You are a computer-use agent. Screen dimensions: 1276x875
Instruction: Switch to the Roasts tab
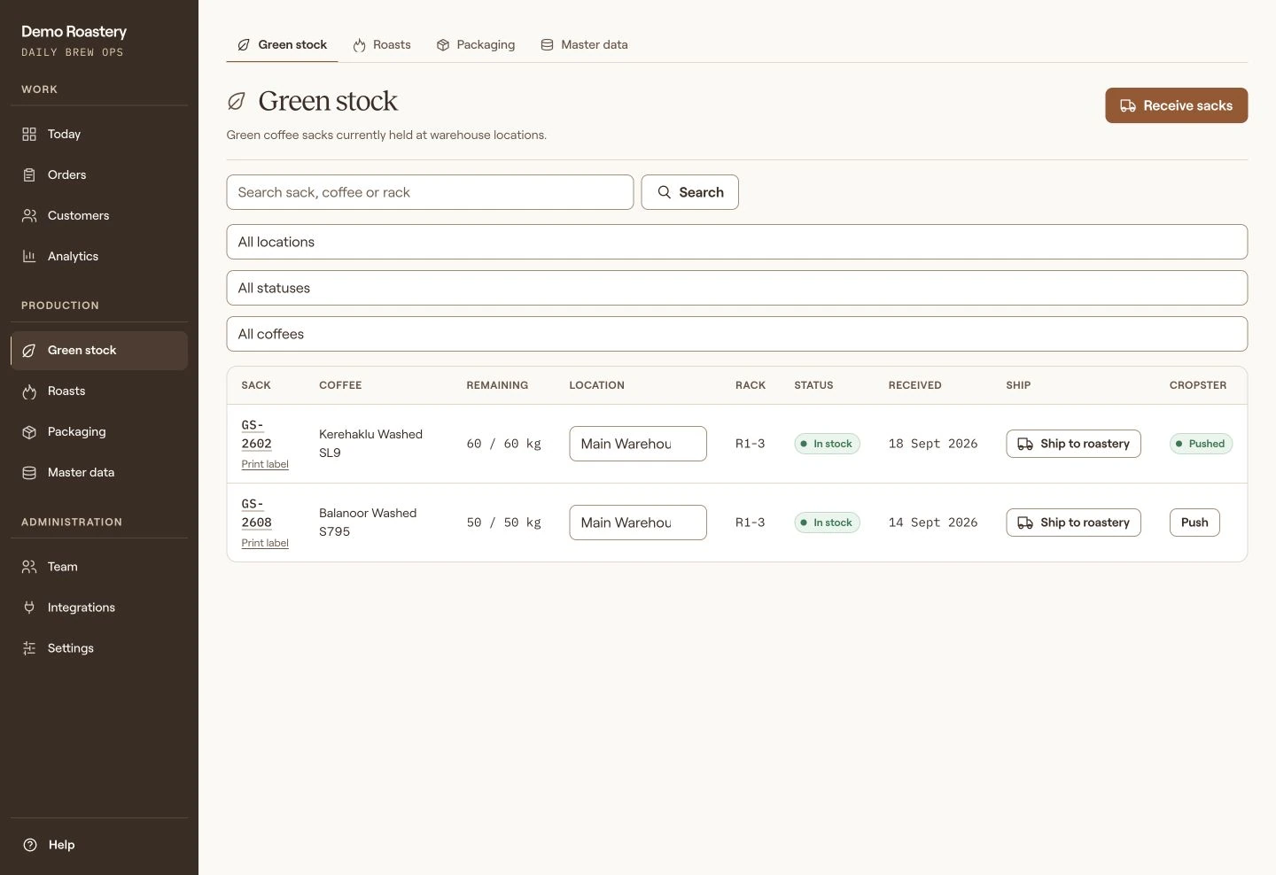(x=382, y=44)
